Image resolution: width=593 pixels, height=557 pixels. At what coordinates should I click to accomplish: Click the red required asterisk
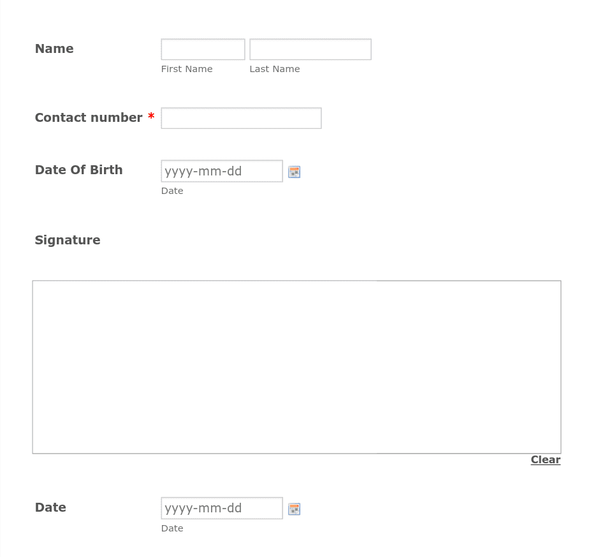click(x=151, y=115)
